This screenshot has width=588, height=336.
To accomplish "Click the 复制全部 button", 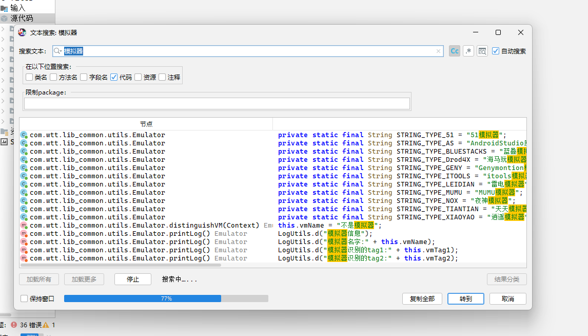I will coord(422,298).
